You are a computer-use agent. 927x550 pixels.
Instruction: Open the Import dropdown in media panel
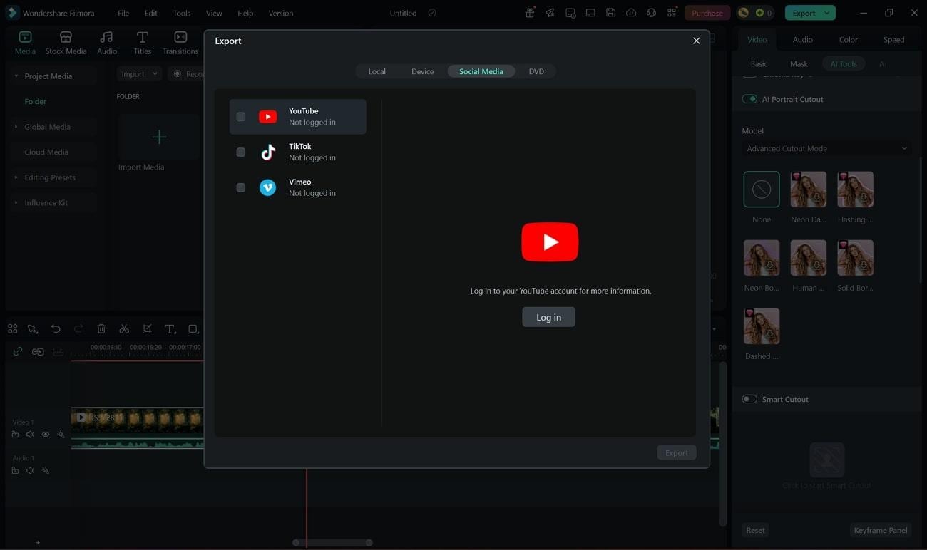point(139,74)
